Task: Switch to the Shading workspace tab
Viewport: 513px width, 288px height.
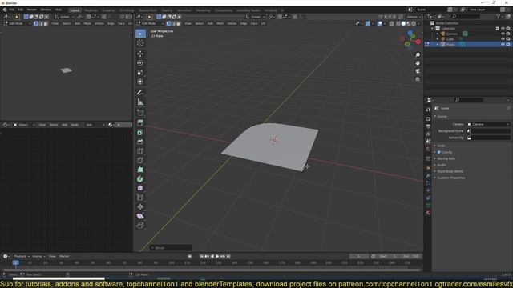Action: [167, 10]
